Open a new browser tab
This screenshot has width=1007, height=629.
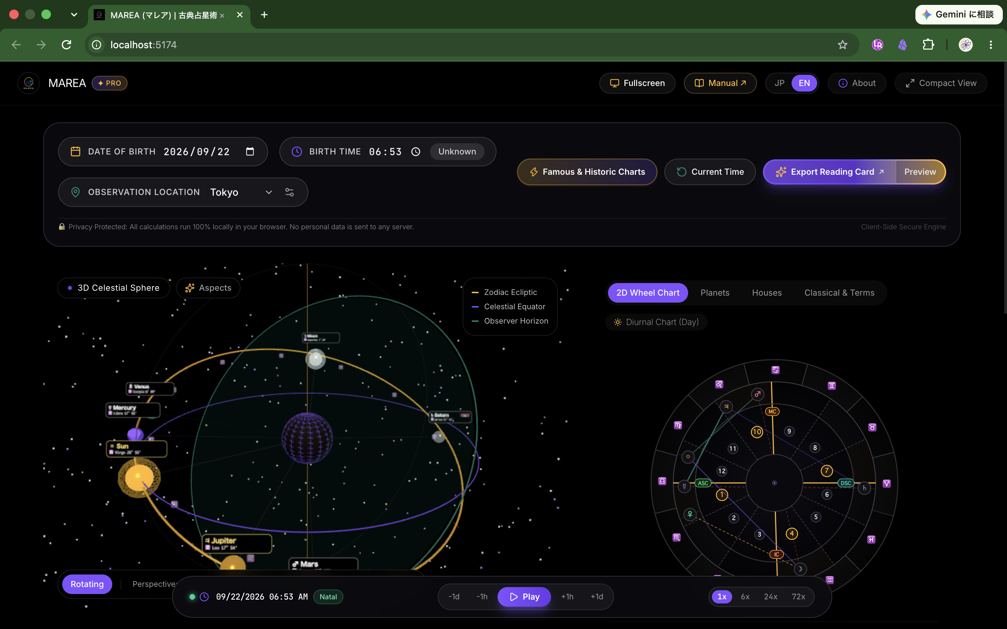[x=264, y=15]
